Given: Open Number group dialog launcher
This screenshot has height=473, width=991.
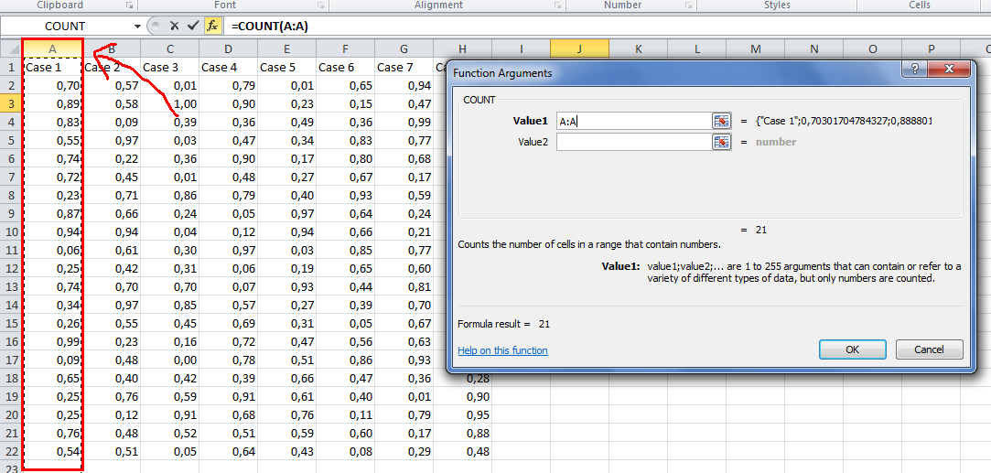Looking at the screenshot, I should (688, 5).
